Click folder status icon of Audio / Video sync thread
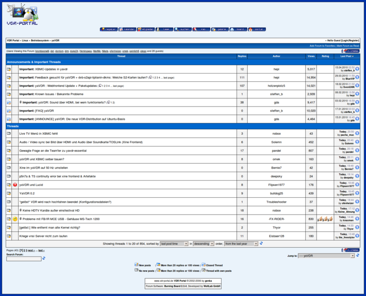366x296 pixels. [9, 142]
